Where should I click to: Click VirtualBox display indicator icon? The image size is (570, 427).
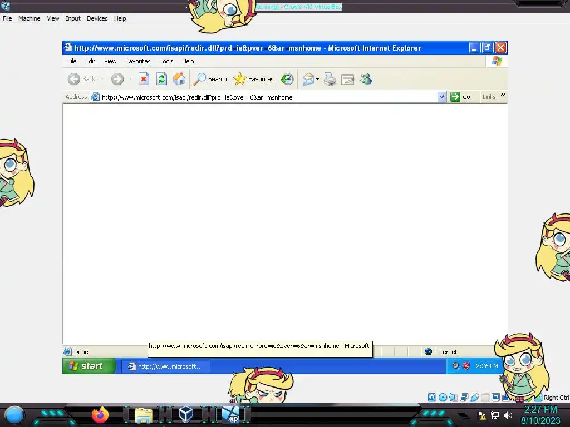point(495,397)
